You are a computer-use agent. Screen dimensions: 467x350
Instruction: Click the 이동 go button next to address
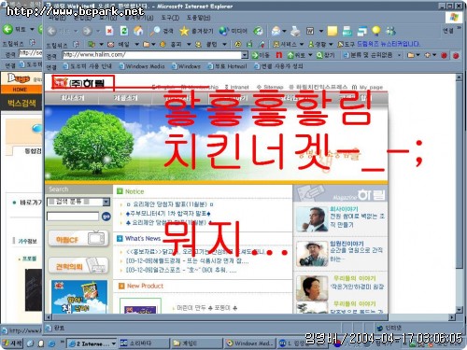pos(261,55)
